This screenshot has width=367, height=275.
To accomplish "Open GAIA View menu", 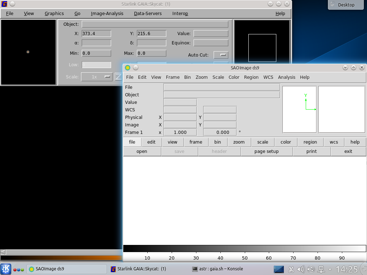I will [x=29, y=14].
